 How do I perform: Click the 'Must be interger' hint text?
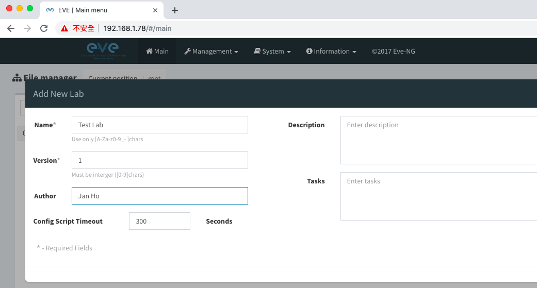point(107,175)
